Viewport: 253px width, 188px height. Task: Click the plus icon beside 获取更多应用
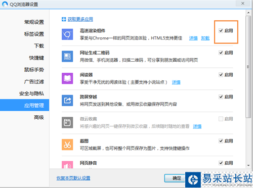pyautogui.click(x=64, y=19)
